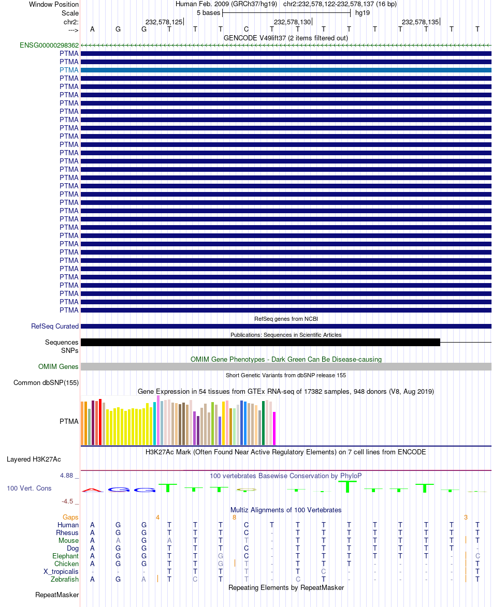
Task: Click the PhyloP maximum value '4.88'
Action: 67,475
